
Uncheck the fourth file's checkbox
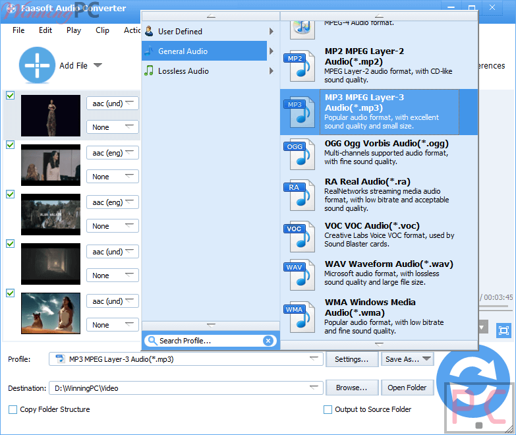[10, 243]
